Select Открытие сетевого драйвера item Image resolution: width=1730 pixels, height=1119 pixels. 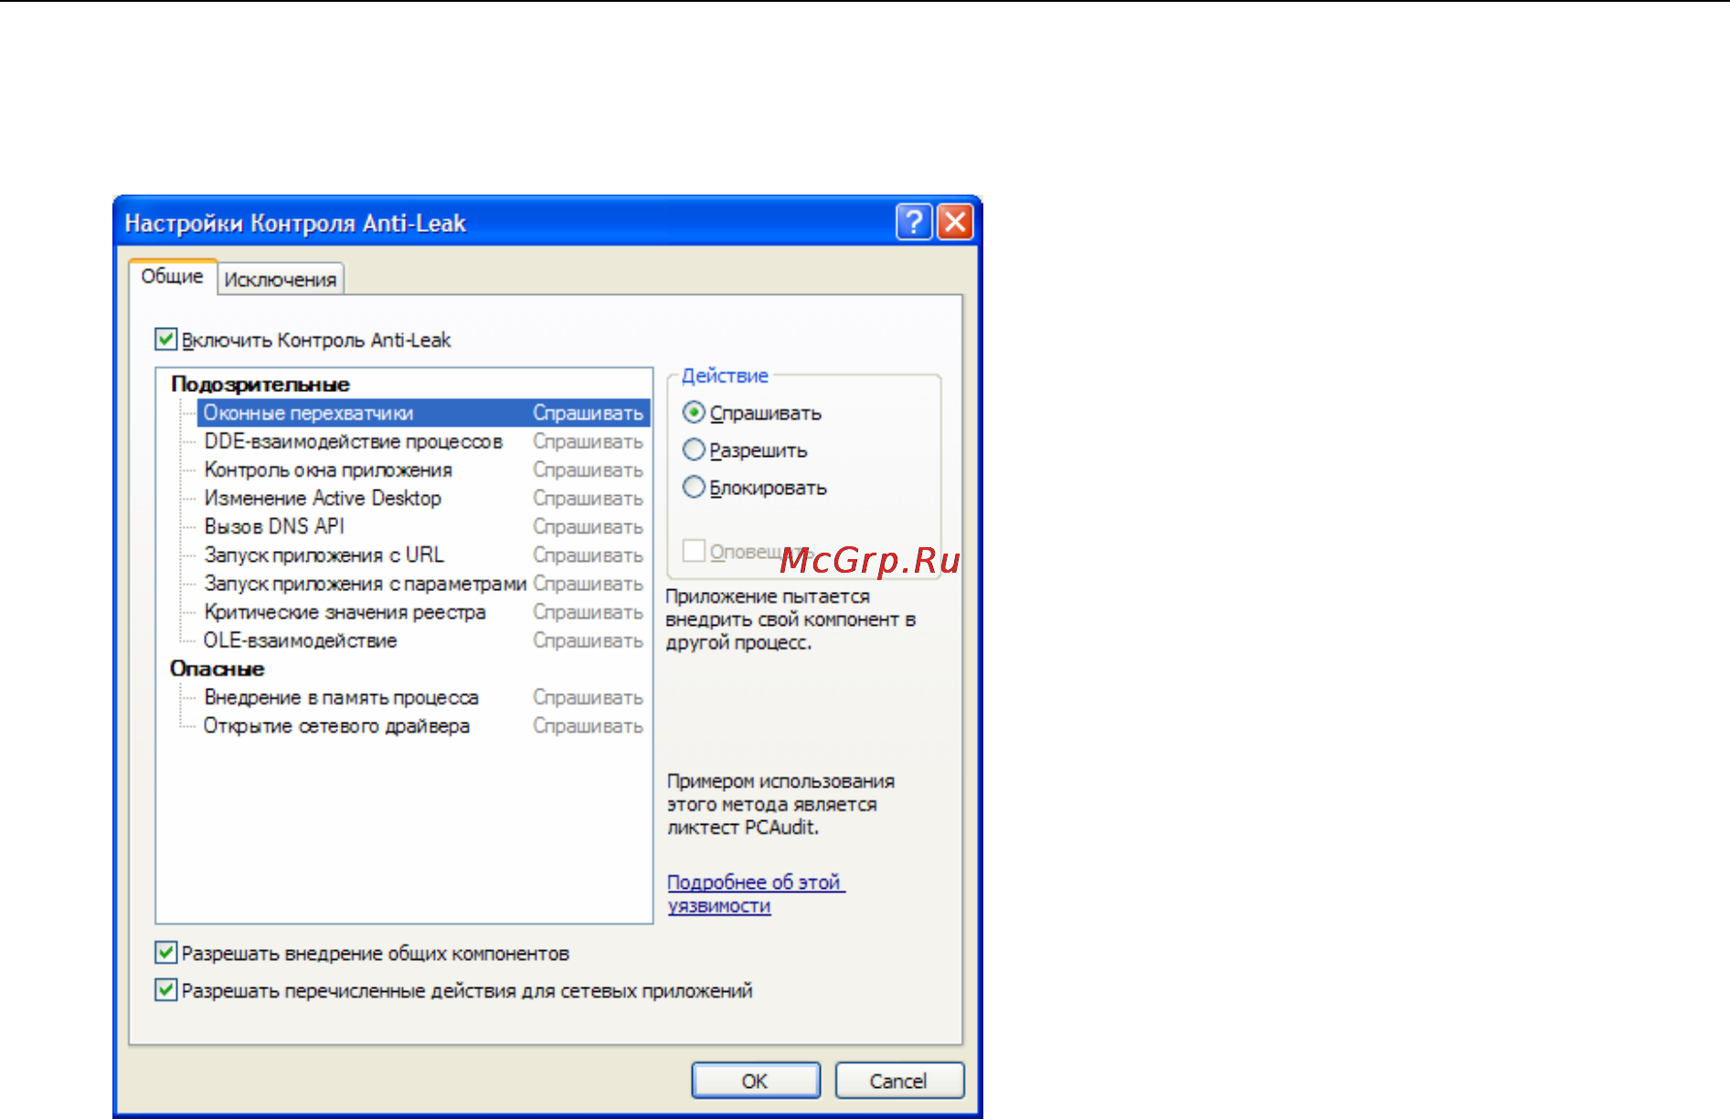click(x=336, y=725)
